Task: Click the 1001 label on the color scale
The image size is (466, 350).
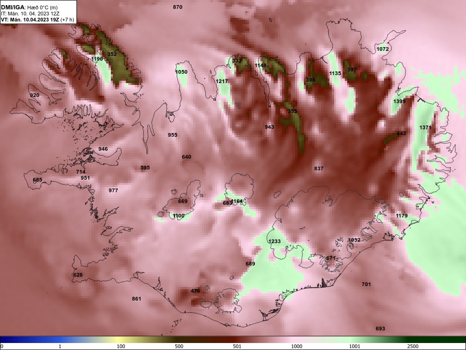Action: [x=355, y=346]
